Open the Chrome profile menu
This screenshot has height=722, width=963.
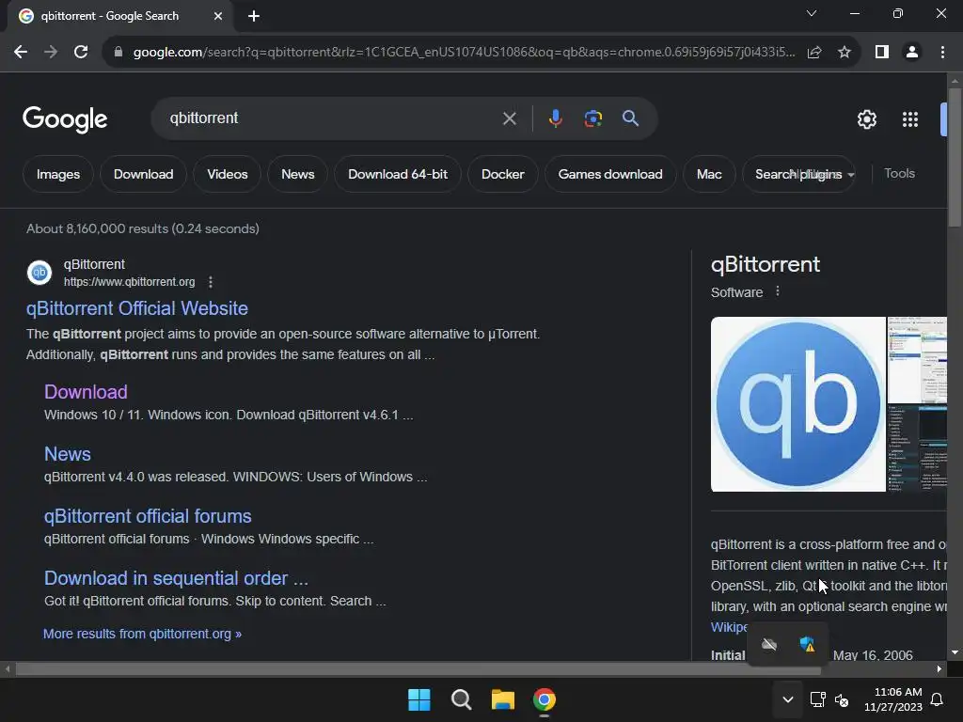pos(912,53)
